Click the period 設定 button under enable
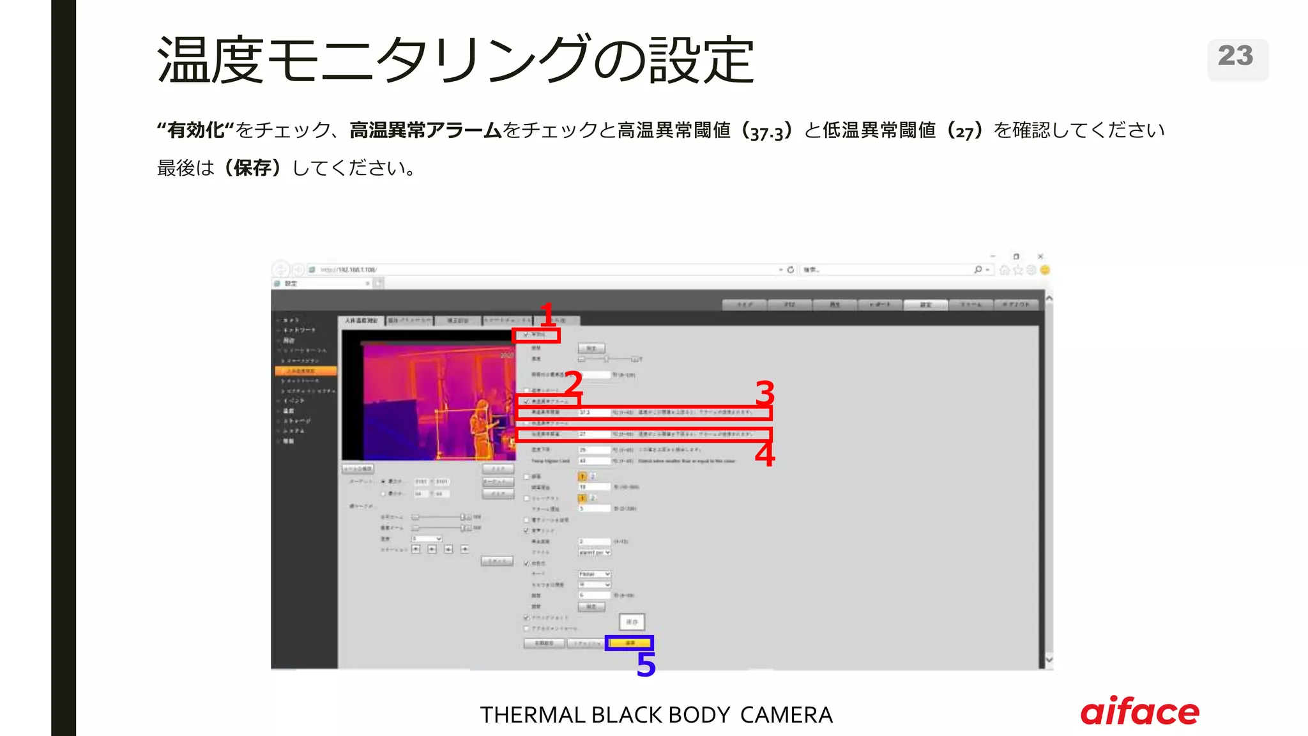This screenshot has width=1308, height=736. coord(591,348)
